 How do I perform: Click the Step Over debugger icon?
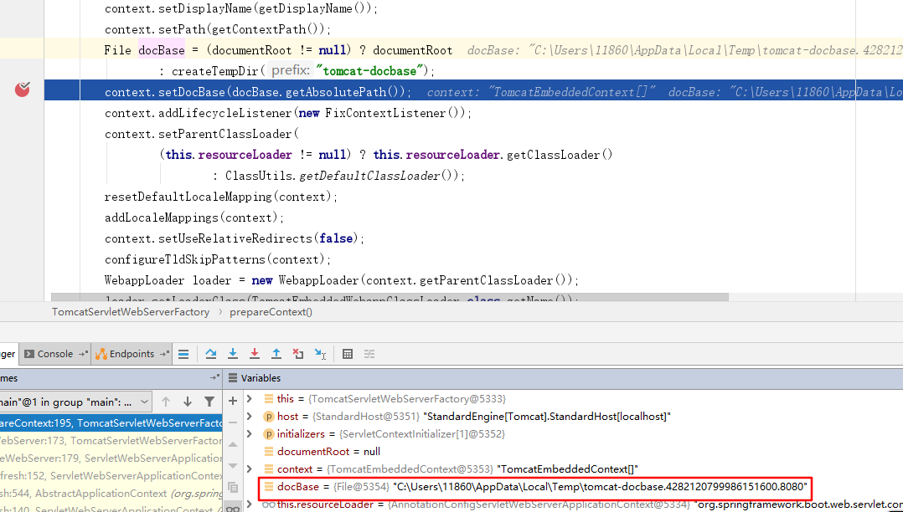point(211,354)
